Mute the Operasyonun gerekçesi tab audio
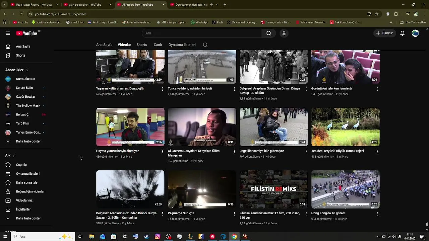 (211, 5)
